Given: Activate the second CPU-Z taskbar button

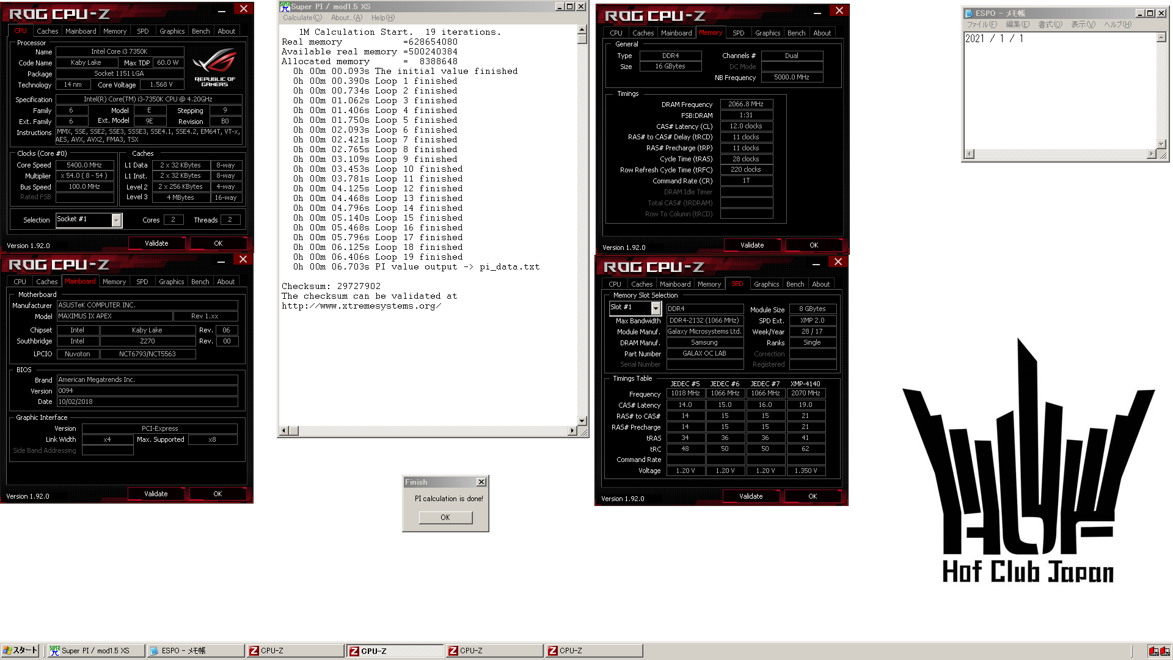Looking at the screenshot, I should (395, 651).
